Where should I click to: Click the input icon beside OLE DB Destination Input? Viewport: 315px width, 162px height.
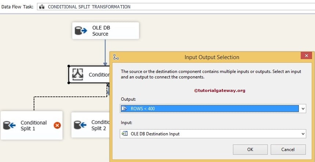[x=125, y=134]
